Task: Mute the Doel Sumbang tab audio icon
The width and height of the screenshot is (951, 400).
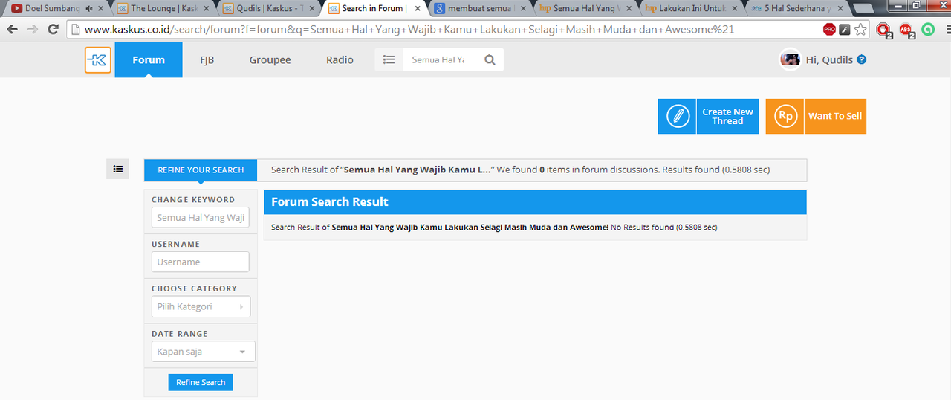Action: pos(89,9)
